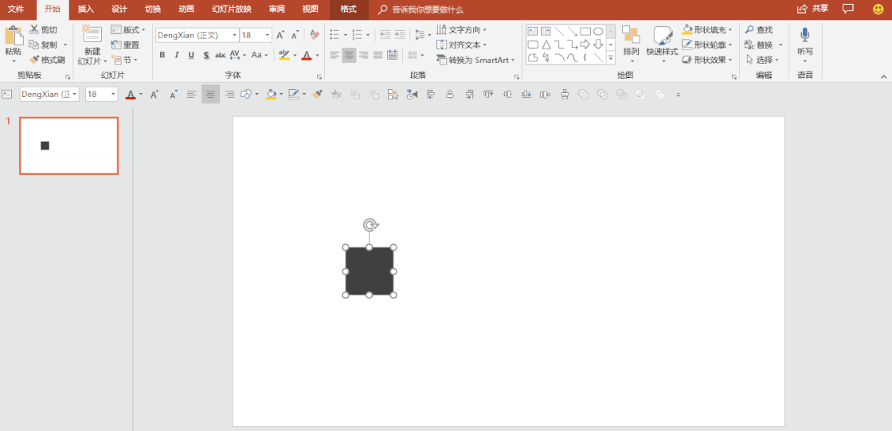Image resolution: width=892 pixels, height=431 pixels.
Task: Switch to the Insert (插入) tab
Action: point(86,9)
